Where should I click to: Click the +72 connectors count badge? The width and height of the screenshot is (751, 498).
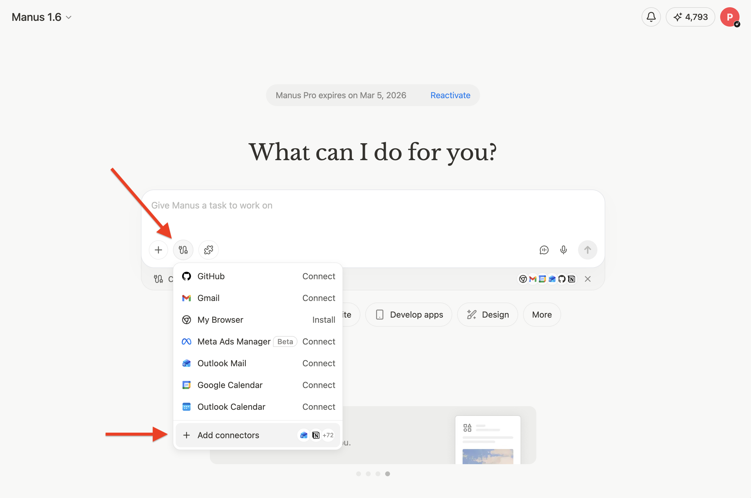tap(328, 435)
